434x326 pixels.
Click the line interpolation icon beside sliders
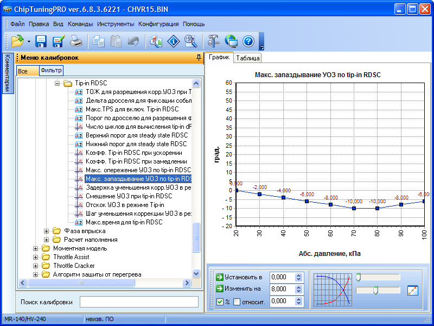coord(413,290)
